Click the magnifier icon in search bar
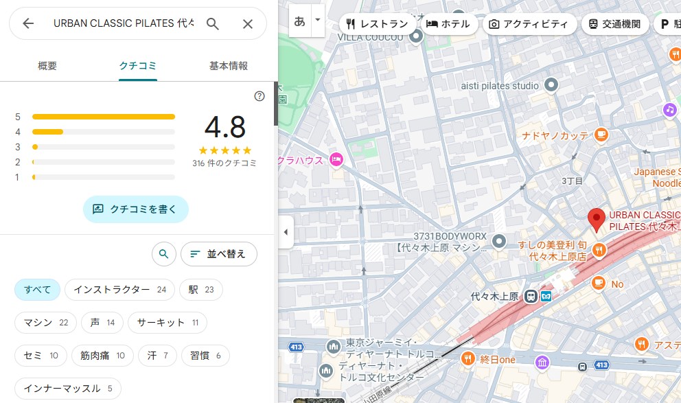Screen dimensions: 681x403 213,23
